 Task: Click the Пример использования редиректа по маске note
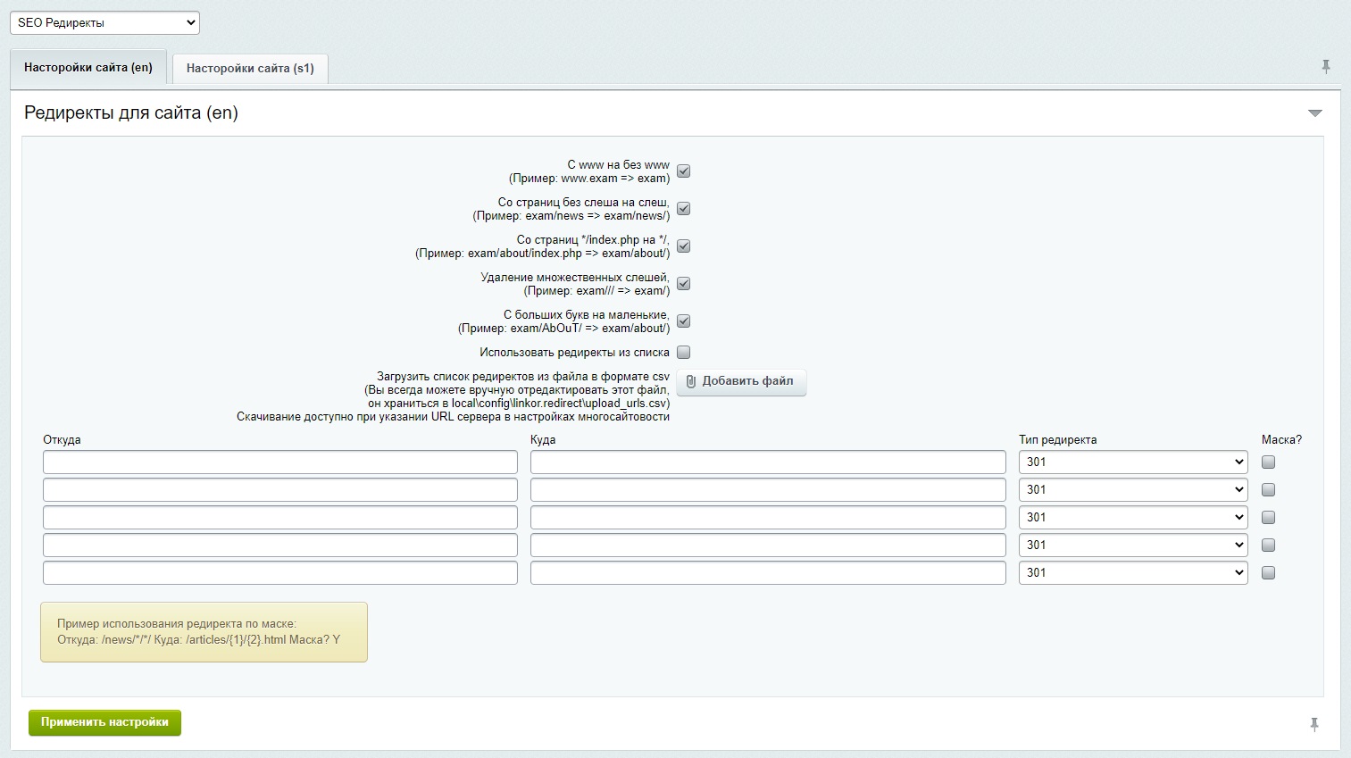click(x=204, y=632)
